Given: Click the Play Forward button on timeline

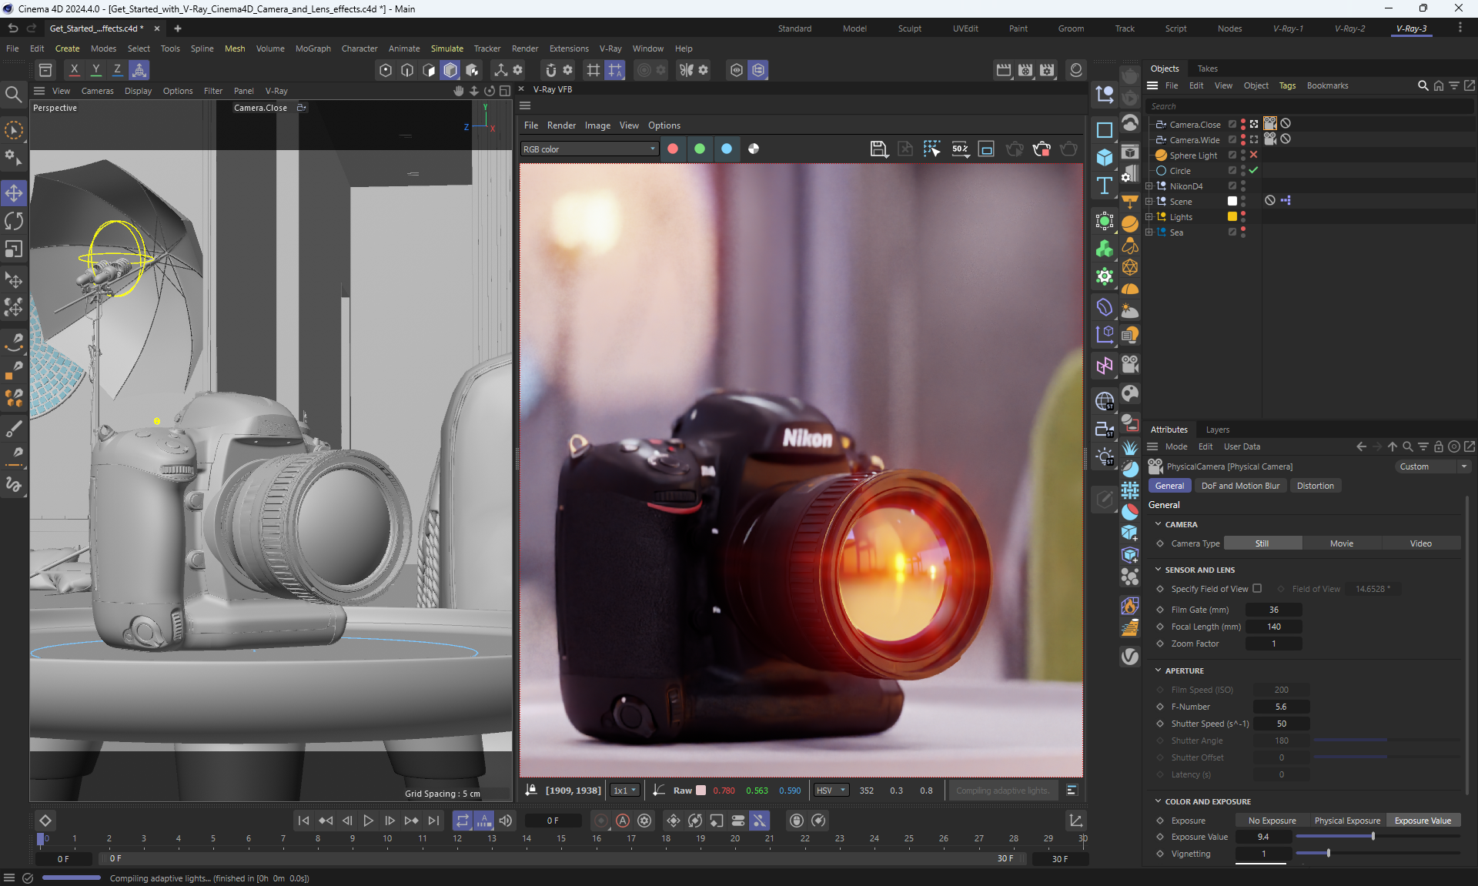Looking at the screenshot, I should 368,821.
